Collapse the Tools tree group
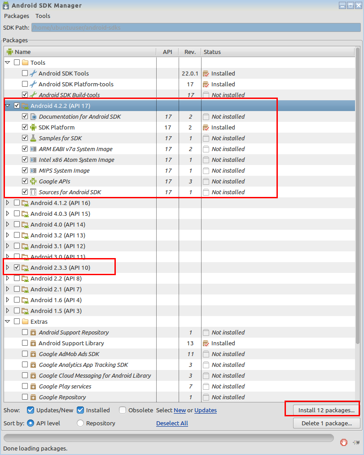 pyautogui.click(x=8, y=62)
